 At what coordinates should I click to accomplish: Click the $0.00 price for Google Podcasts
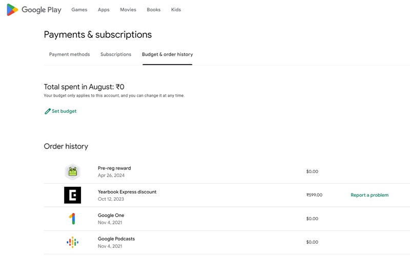[x=312, y=242]
